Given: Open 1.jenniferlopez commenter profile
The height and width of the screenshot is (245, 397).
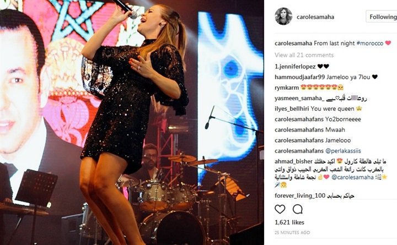Looking at the screenshot, I should tap(295, 67).
